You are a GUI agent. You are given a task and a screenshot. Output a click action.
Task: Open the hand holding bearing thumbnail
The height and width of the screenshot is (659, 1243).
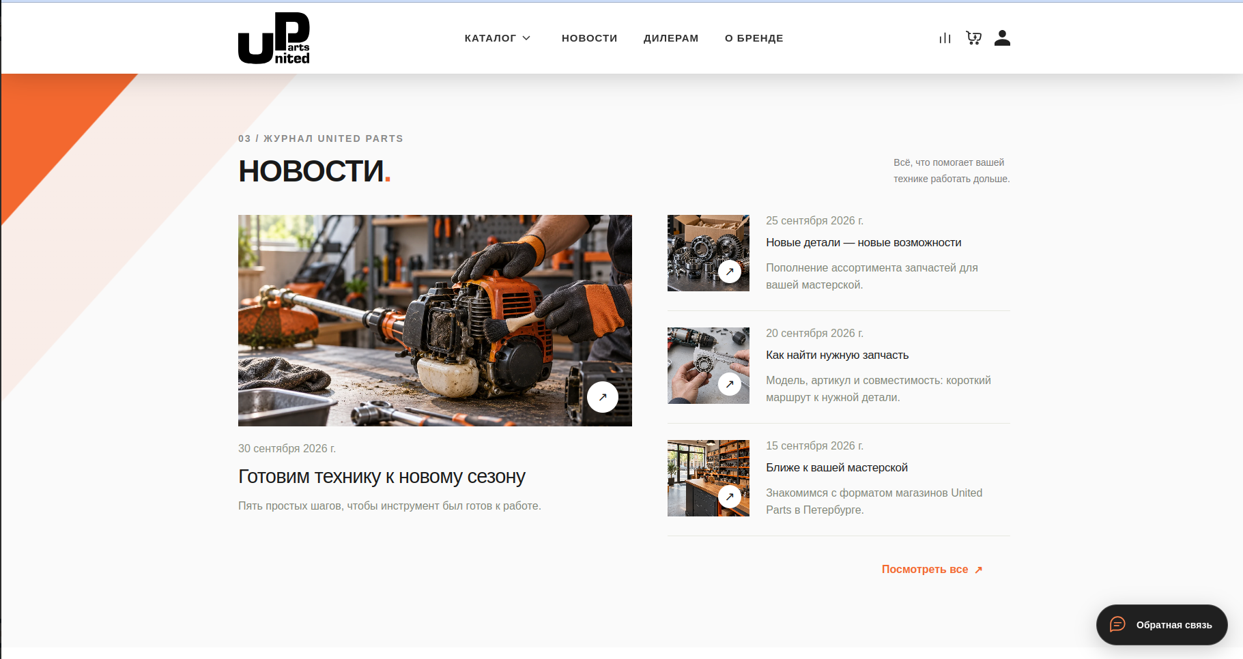coord(709,366)
